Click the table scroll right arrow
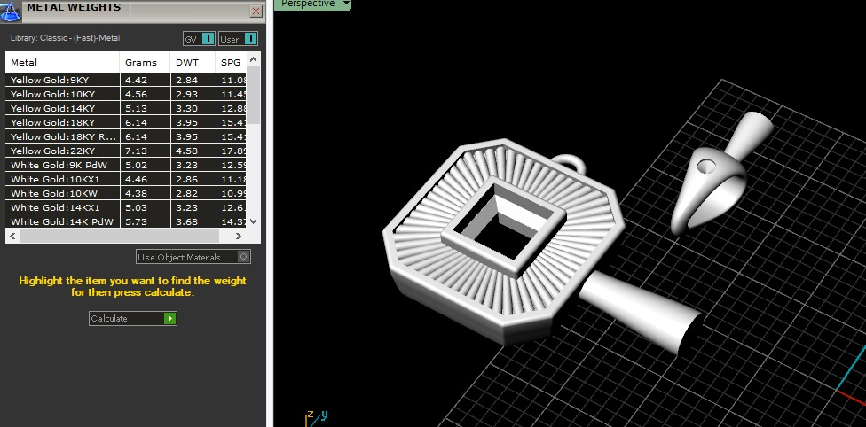Screen dimensions: 866x427 [x=238, y=236]
